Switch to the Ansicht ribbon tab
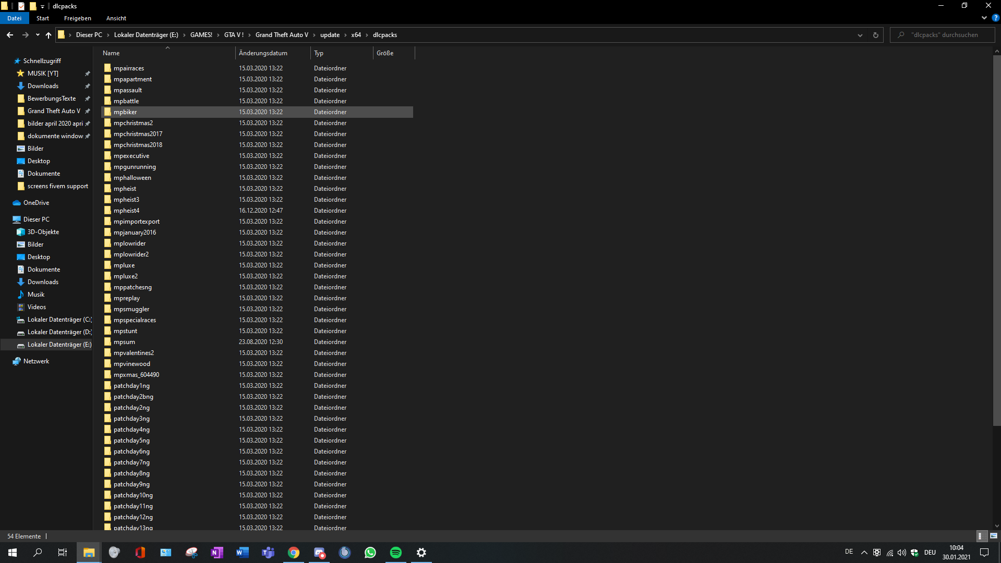 [116, 18]
